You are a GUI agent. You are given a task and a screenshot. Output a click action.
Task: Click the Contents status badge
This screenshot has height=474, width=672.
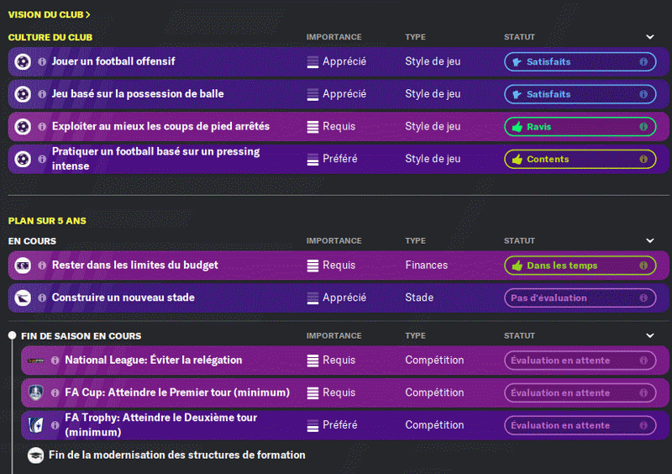pyautogui.click(x=580, y=159)
